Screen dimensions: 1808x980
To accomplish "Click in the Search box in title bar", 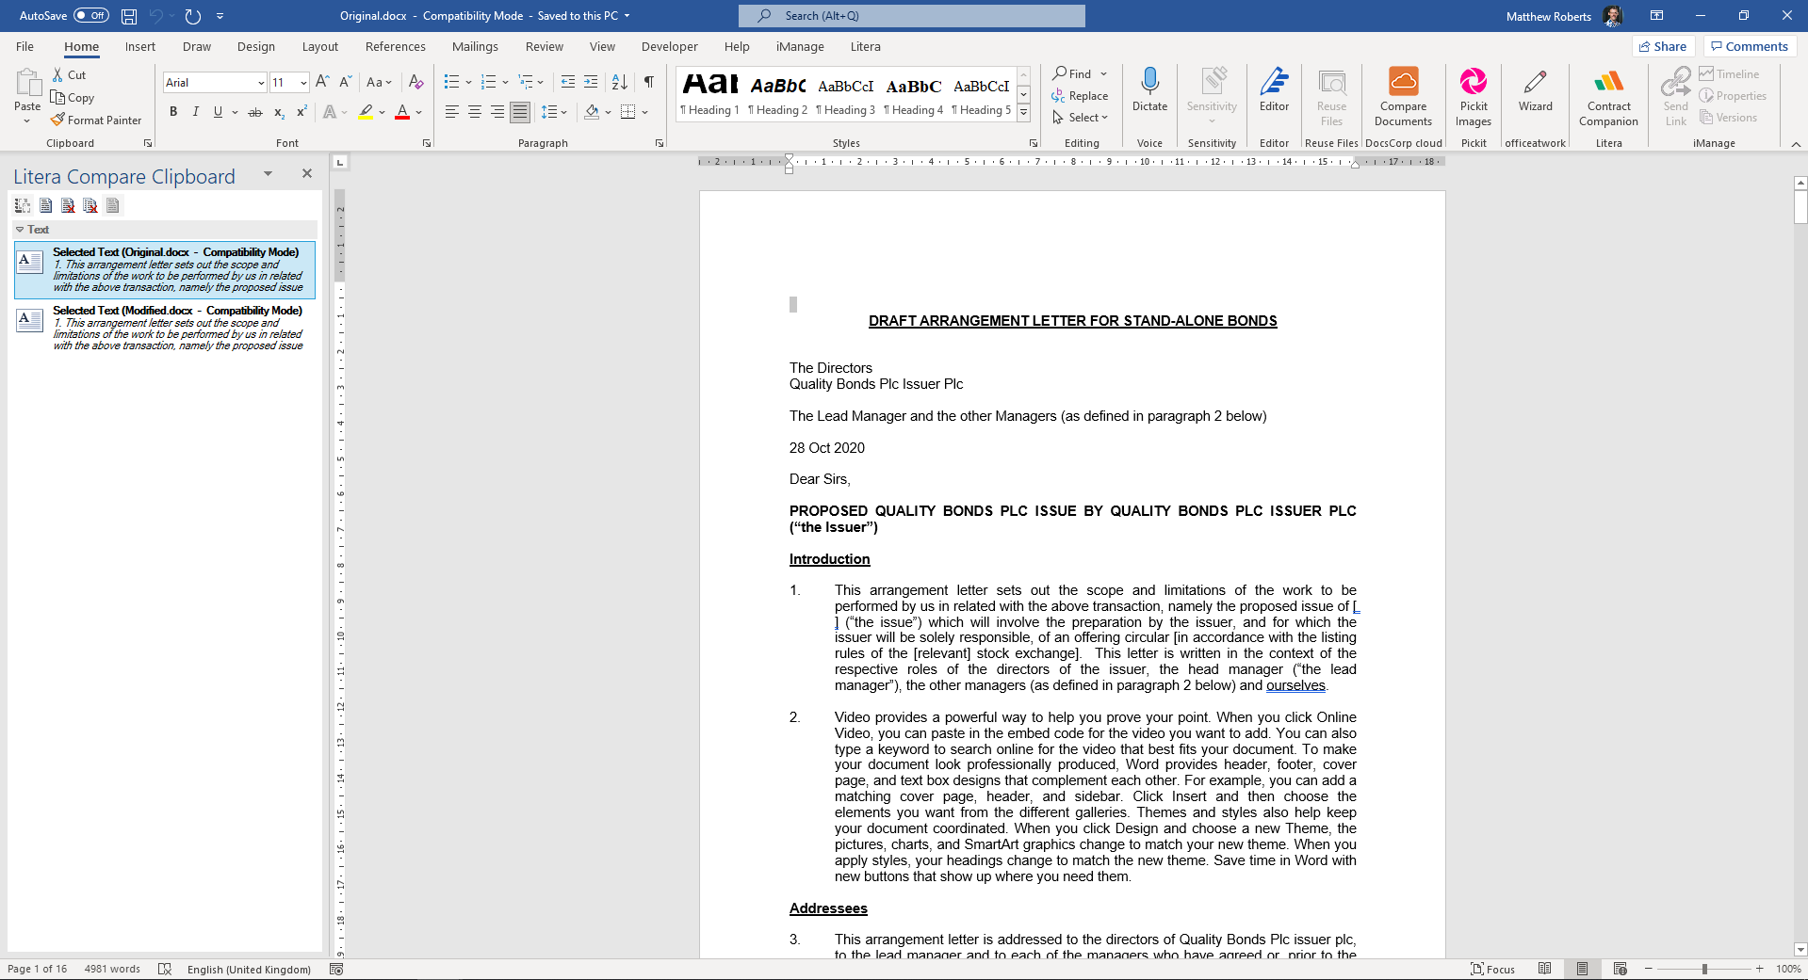I will click(912, 16).
